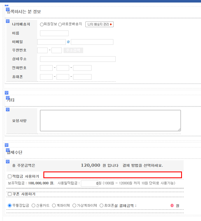Screen dimensions: 201x221
Task: Focus the 이름 text field
Action: [x=54, y=34]
